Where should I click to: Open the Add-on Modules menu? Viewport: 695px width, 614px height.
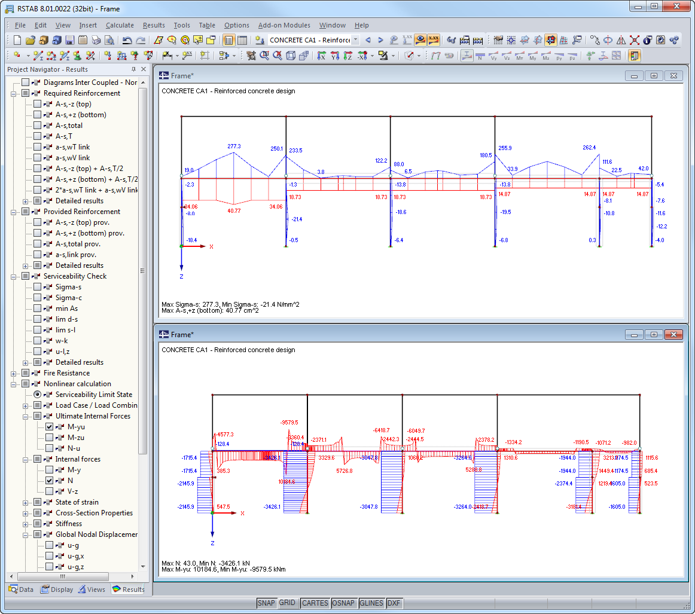284,25
